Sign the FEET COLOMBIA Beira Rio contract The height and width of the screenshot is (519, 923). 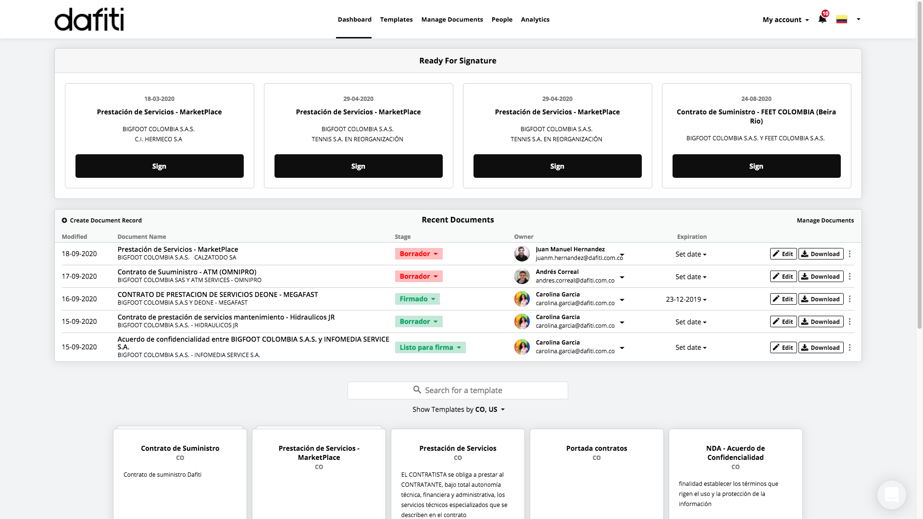[x=756, y=166]
